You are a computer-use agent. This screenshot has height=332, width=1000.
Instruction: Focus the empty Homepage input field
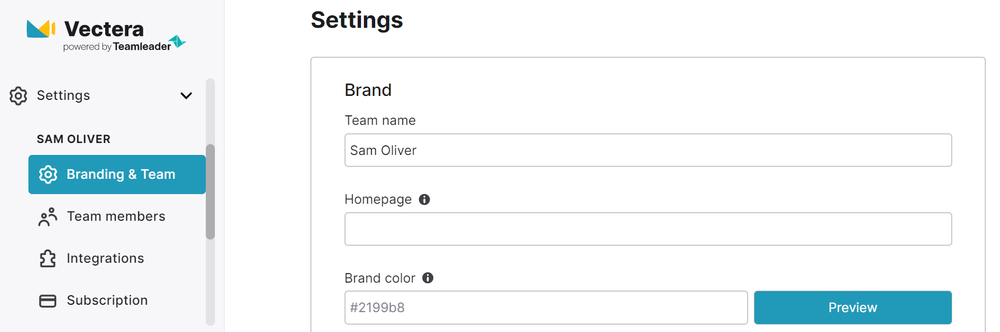coord(648,229)
